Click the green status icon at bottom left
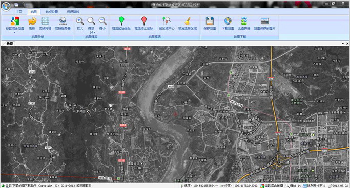Screen dimensions: 350x188 coord(3,186)
